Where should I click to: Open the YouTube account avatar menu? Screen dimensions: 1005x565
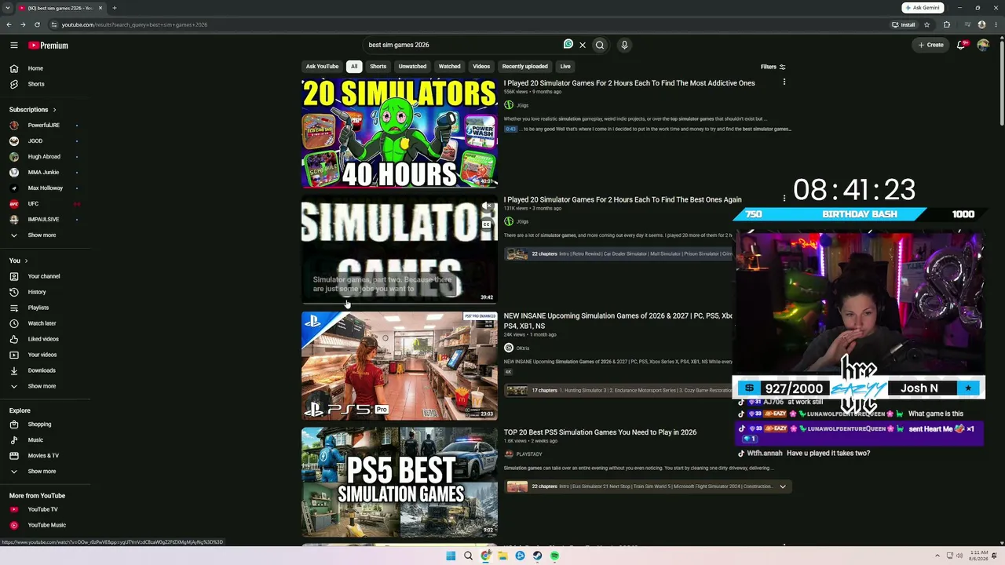(x=983, y=45)
